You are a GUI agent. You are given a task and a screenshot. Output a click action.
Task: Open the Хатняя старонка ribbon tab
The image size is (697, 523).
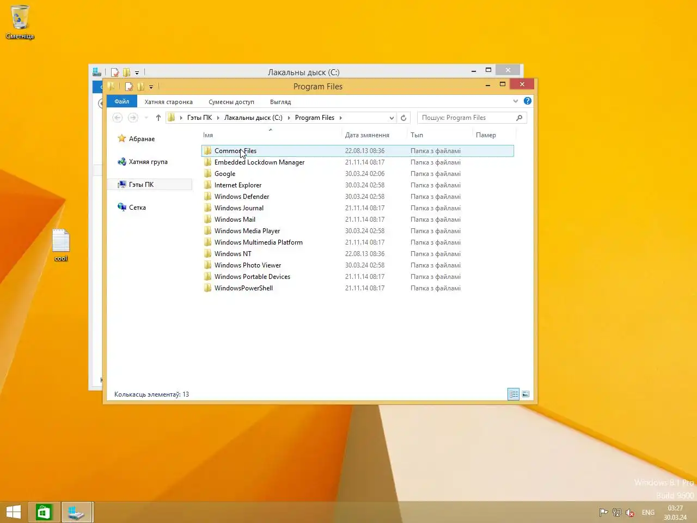tap(169, 102)
